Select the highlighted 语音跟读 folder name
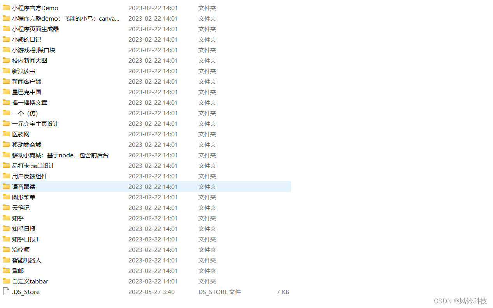This screenshot has height=308, width=493. pyautogui.click(x=24, y=187)
